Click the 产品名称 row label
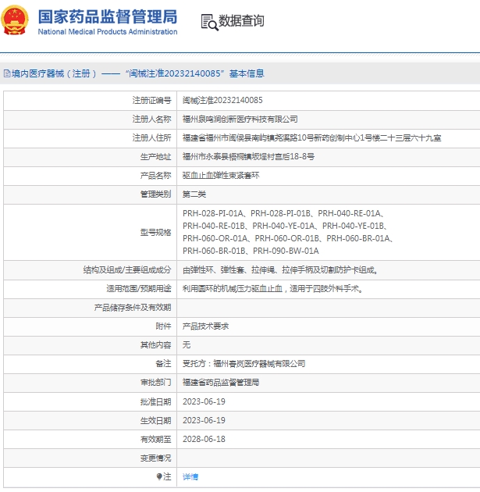Screen dimensions: 480x492 156,176
